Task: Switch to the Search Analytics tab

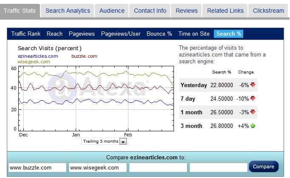Action: pyautogui.click(x=68, y=11)
